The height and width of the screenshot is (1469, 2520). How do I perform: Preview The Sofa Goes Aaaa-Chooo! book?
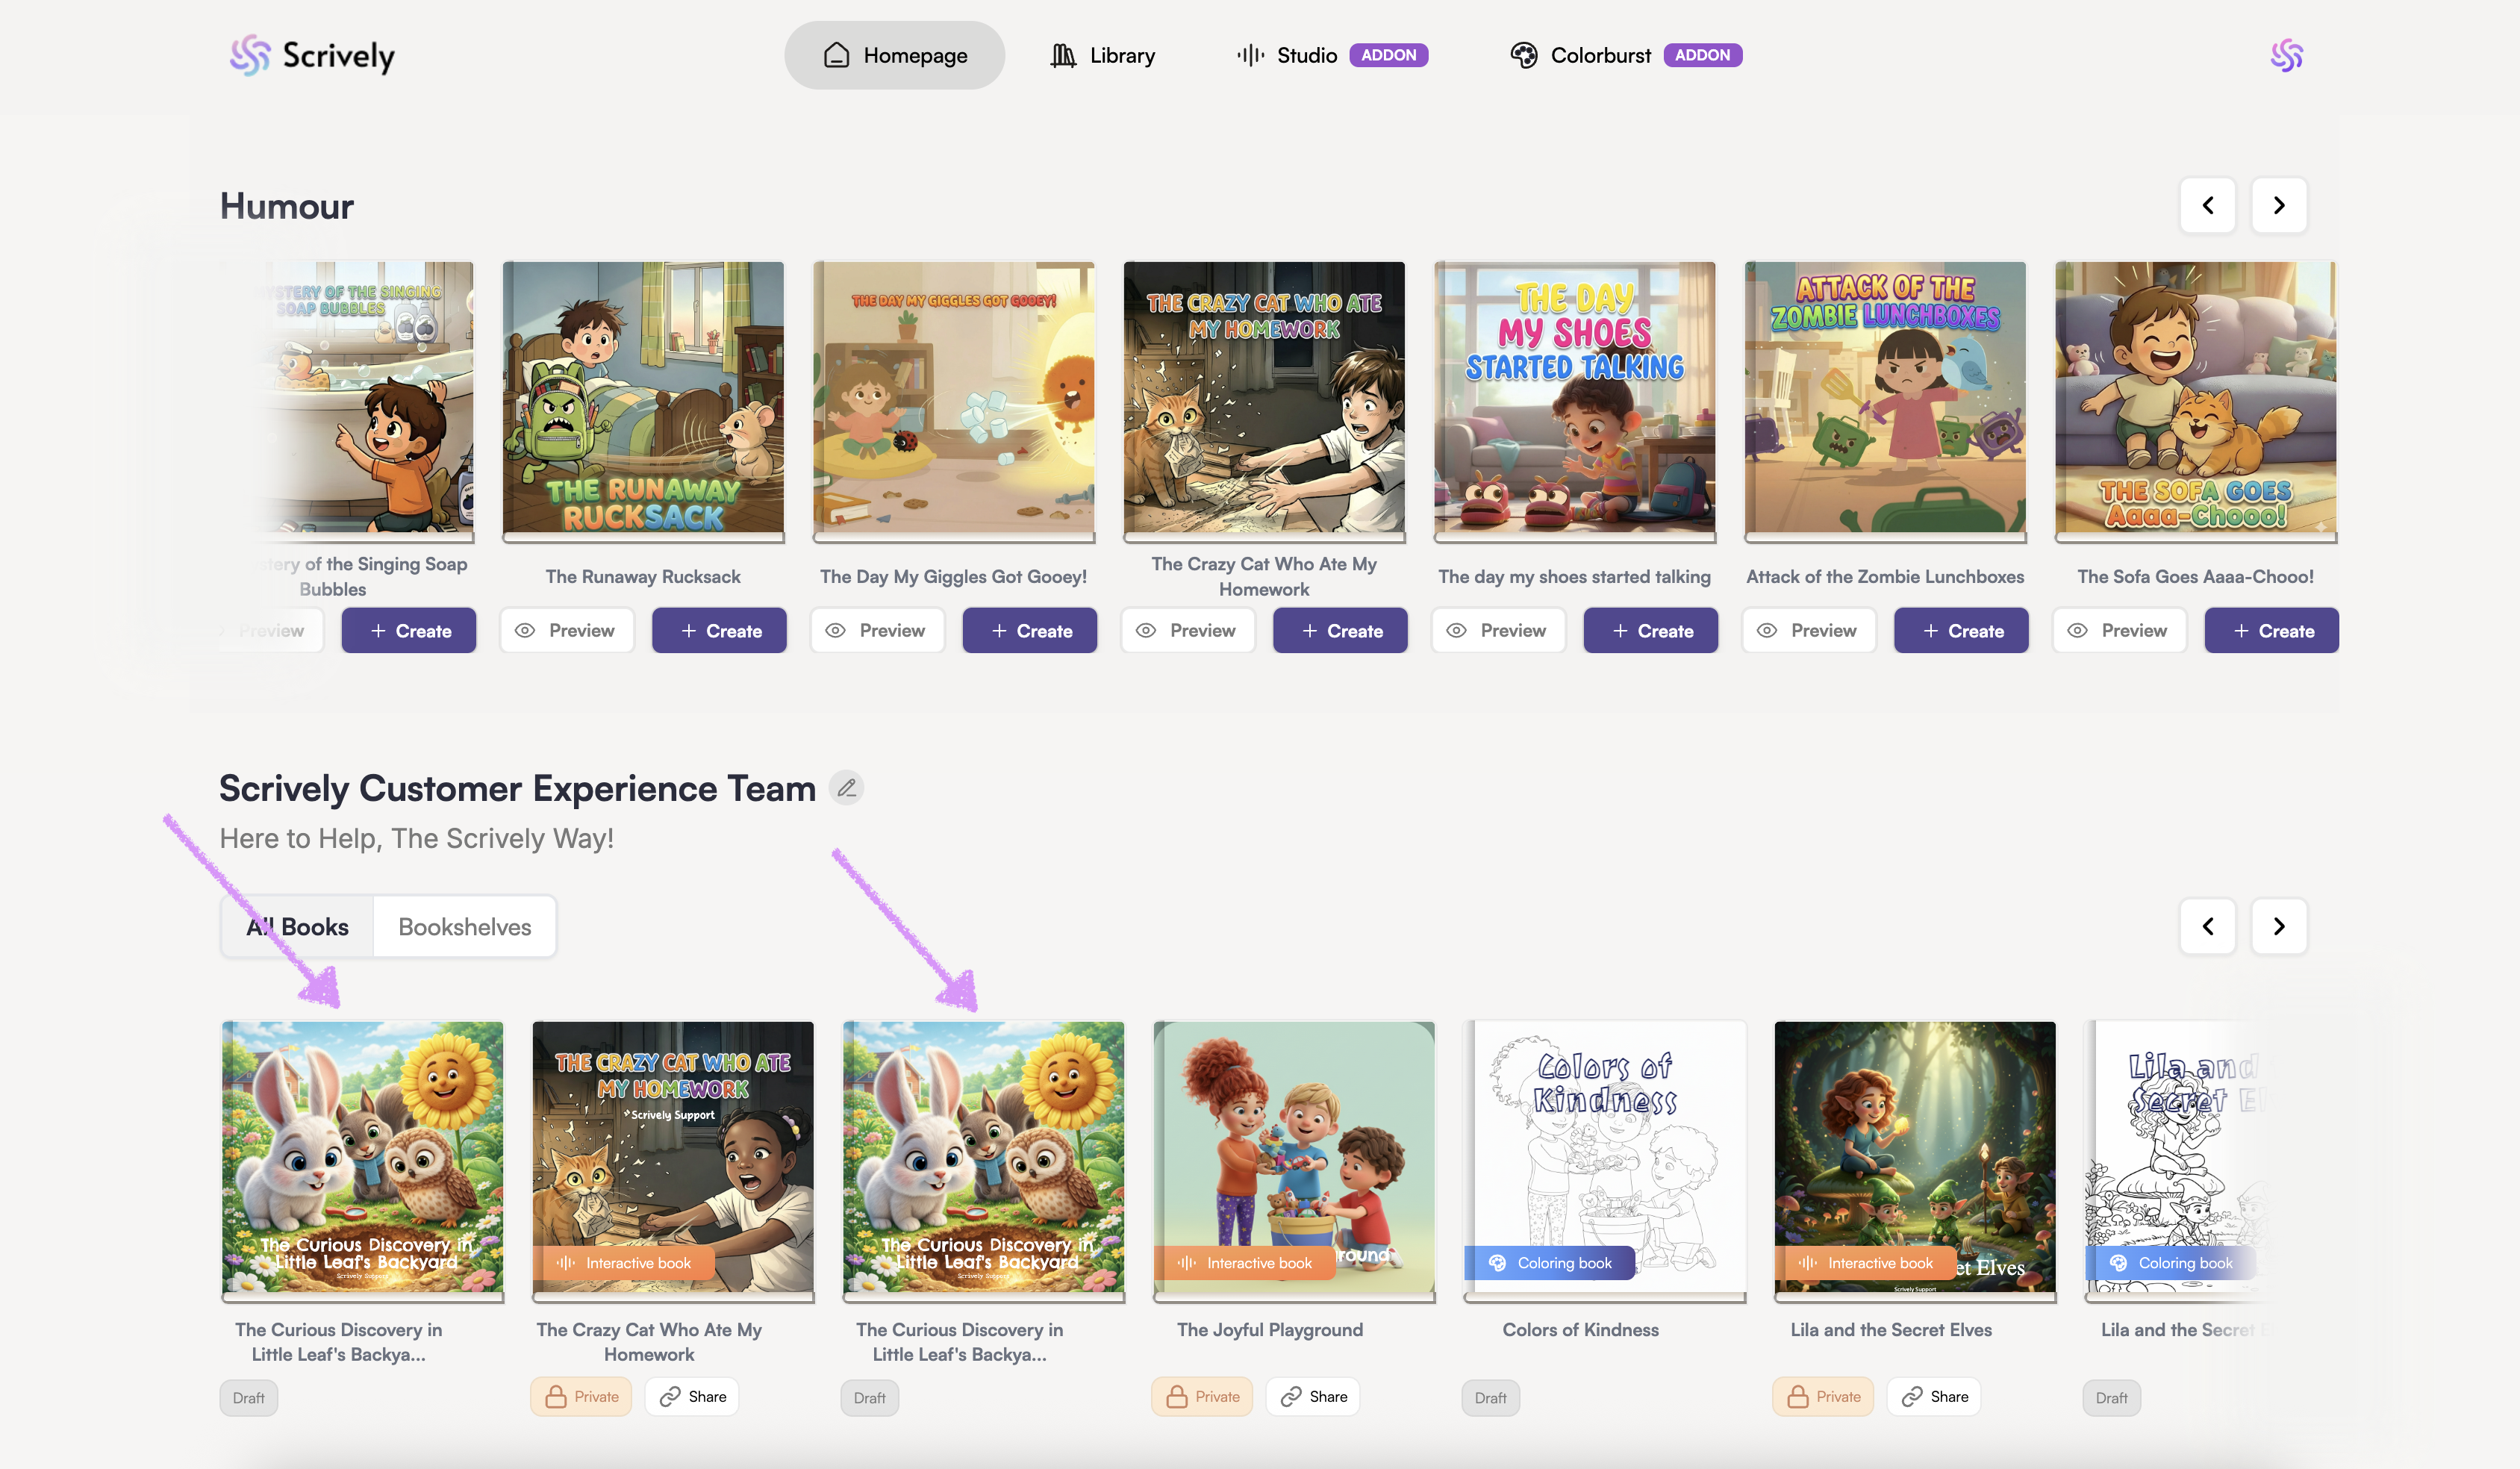click(x=2118, y=631)
